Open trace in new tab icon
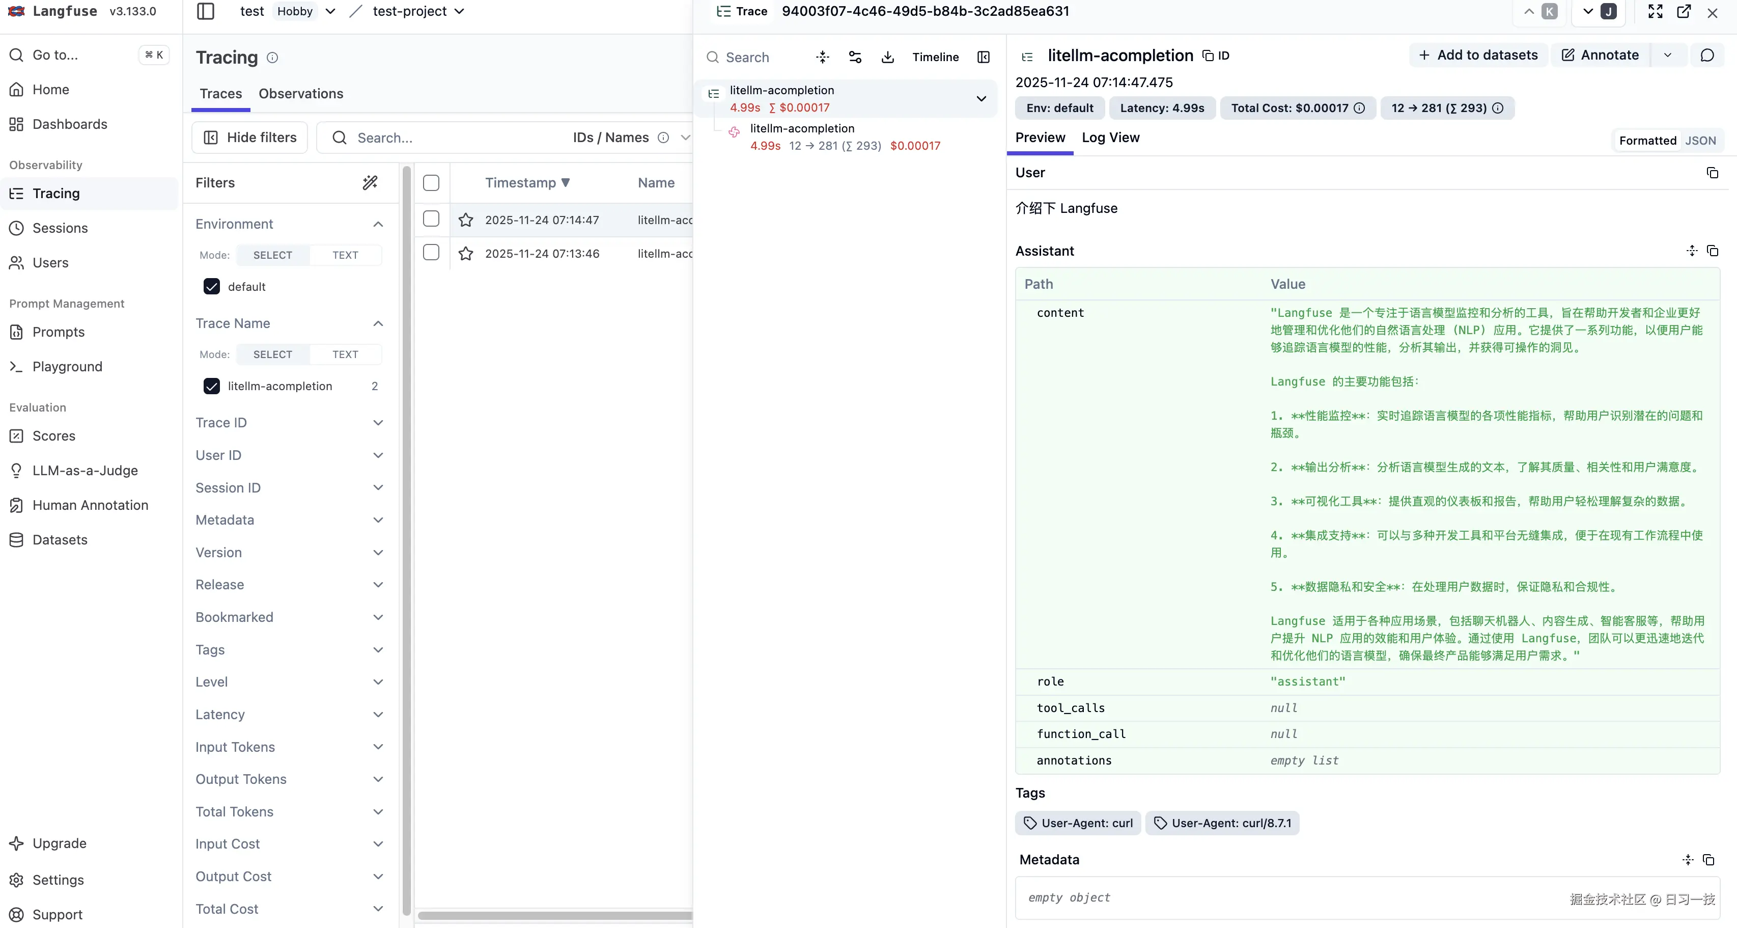 click(x=1684, y=12)
